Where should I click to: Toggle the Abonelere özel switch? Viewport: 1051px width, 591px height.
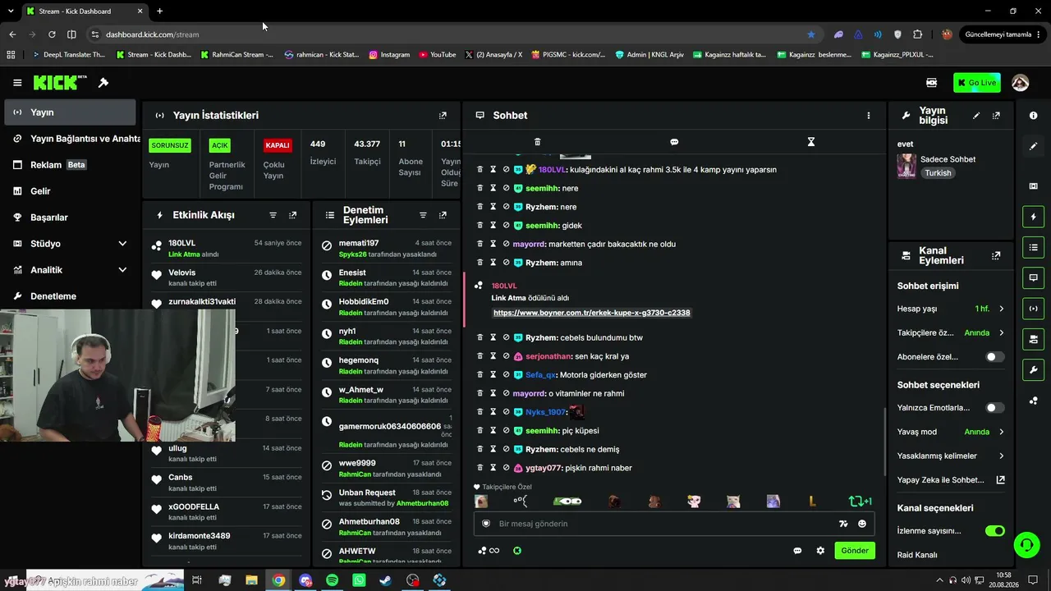994,357
